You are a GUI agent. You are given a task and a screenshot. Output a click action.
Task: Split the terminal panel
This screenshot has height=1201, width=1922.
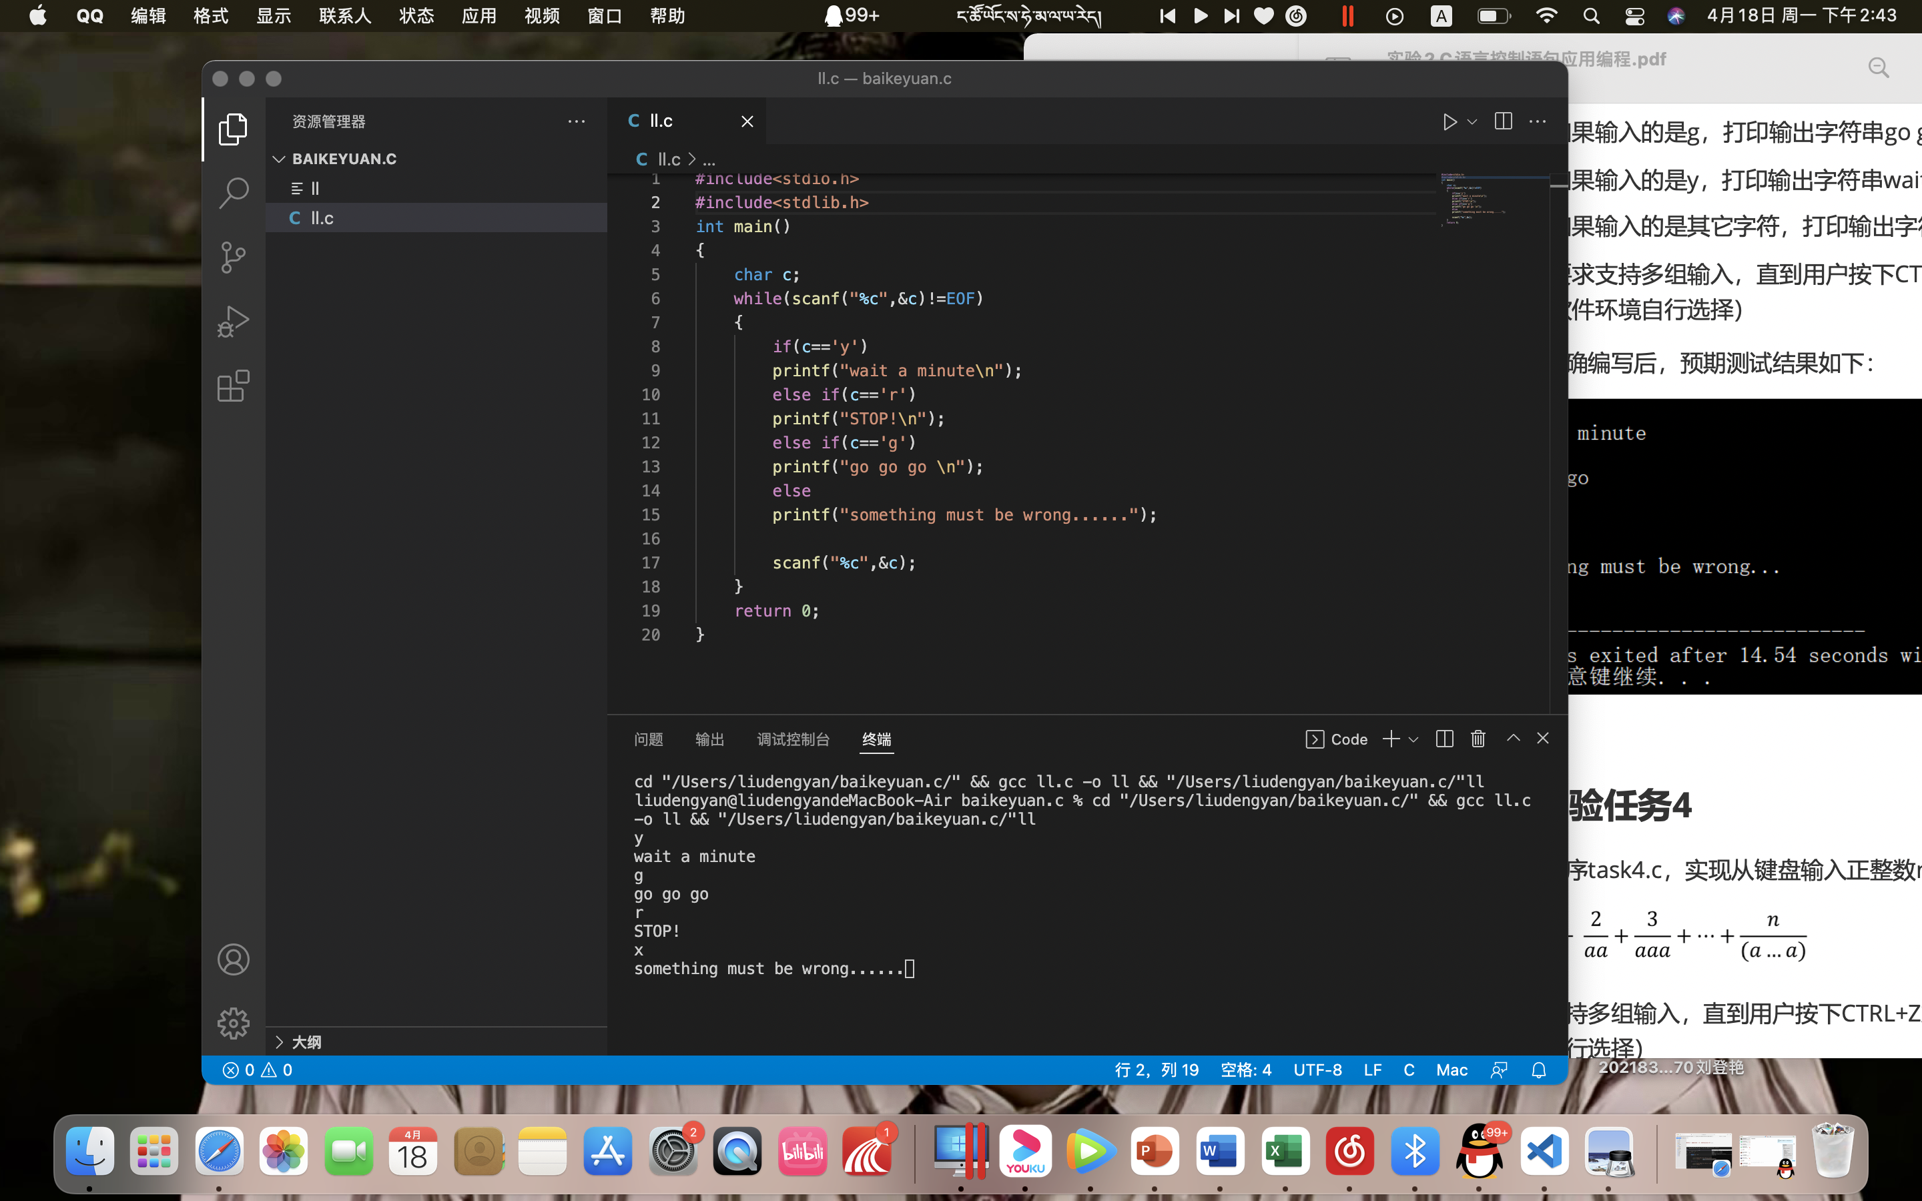tap(1444, 739)
